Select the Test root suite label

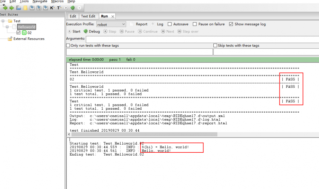(x=17, y=21)
